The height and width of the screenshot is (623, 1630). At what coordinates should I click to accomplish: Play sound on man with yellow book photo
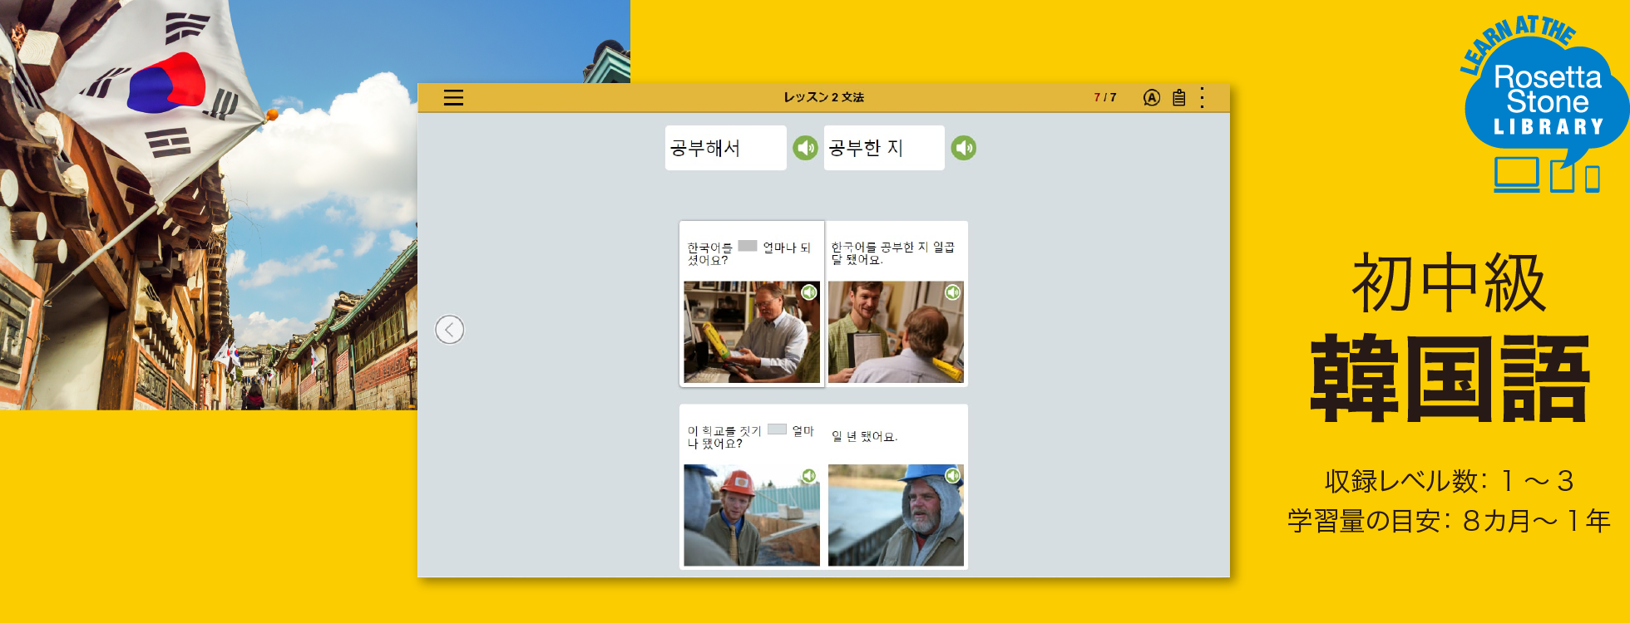[809, 292]
